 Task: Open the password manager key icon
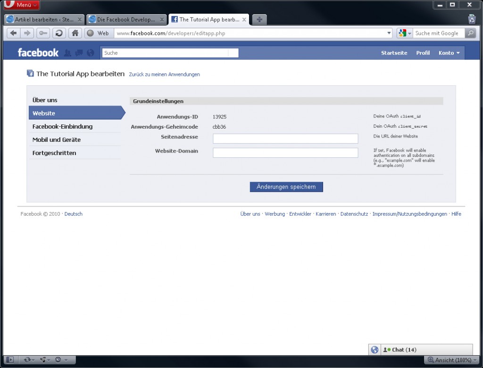point(43,33)
